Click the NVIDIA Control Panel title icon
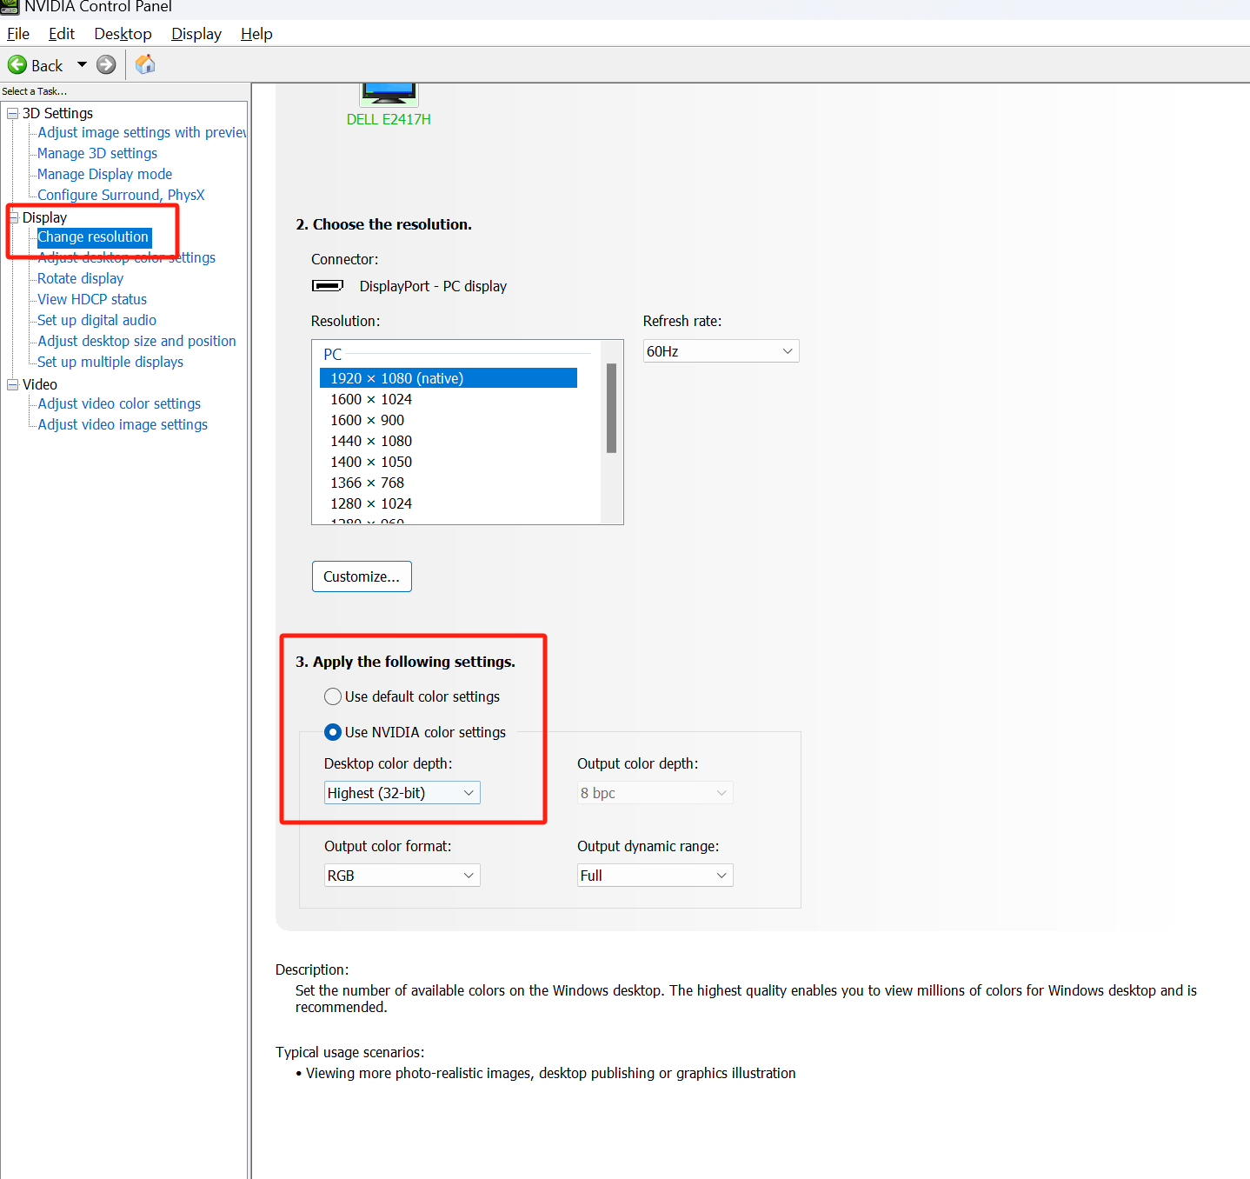The width and height of the screenshot is (1250, 1179). click(x=10, y=7)
